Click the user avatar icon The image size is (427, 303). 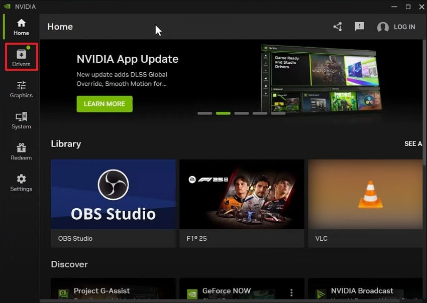pos(383,27)
